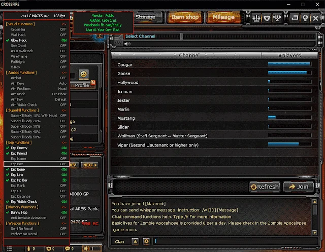The height and width of the screenshot is (252, 325).
Task: Click the clan shield icon in bottom bar
Action: tap(49, 248)
